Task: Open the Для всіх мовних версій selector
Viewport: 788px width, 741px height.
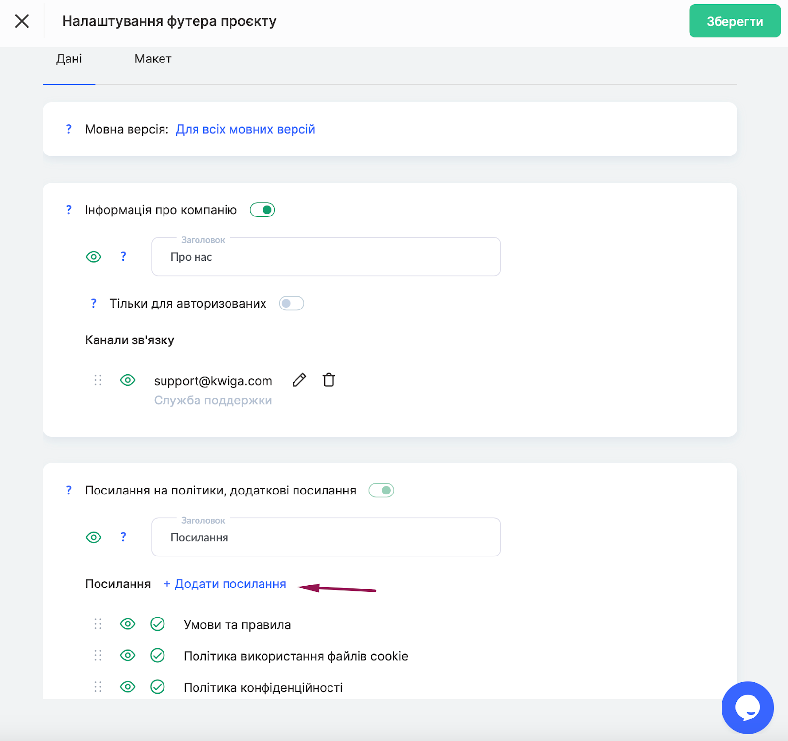Action: coord(245,129)
